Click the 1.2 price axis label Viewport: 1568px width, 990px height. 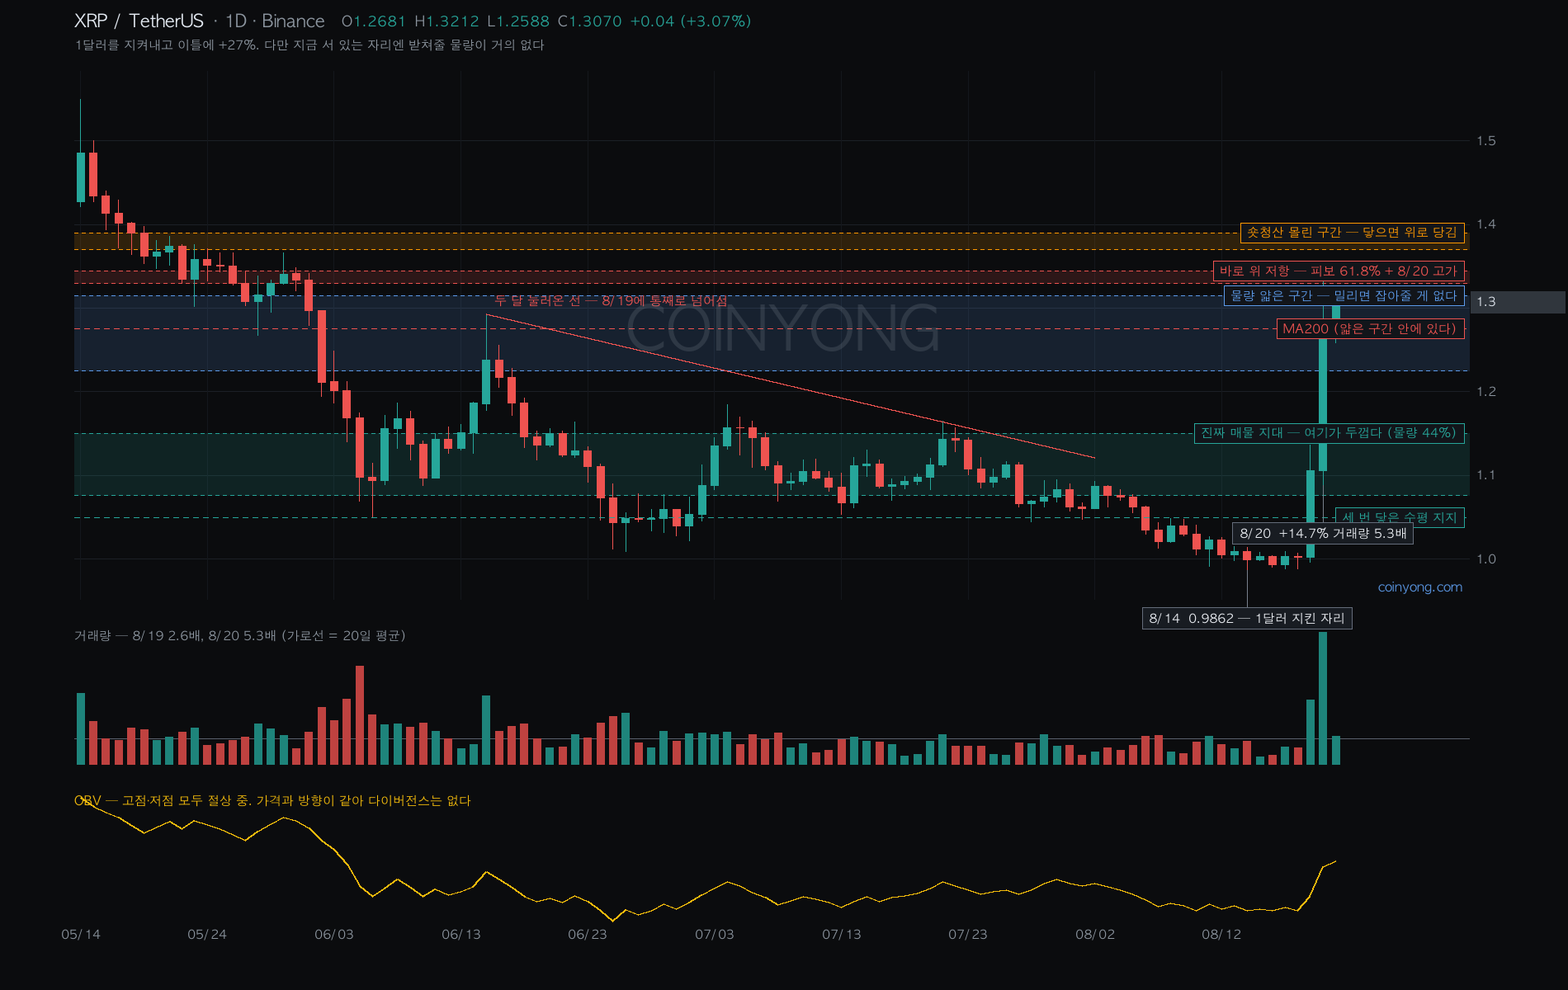pos(1486,392)
